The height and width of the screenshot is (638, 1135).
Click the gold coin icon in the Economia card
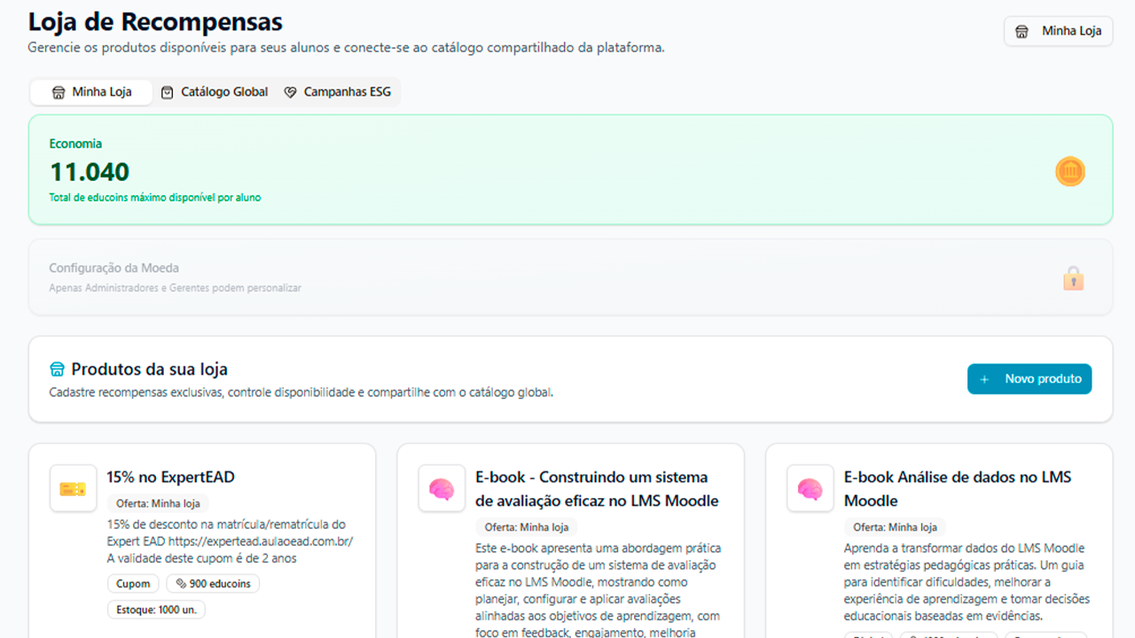click(x=1070, y=171)
